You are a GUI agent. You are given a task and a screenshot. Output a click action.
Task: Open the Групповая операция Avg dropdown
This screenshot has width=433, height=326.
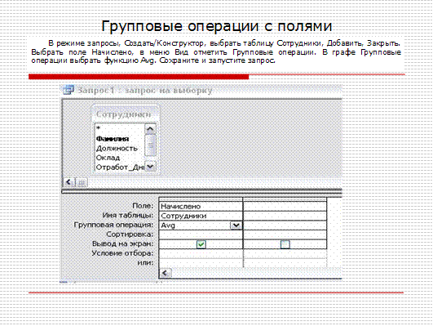click(x=236, y=226)
